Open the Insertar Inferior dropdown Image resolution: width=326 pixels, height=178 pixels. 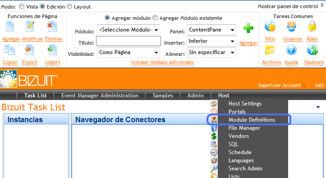point(211,41)
